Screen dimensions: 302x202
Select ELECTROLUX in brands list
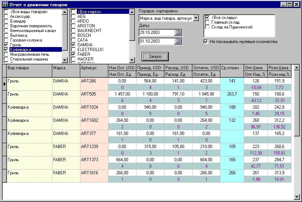(x=90, y=50)
